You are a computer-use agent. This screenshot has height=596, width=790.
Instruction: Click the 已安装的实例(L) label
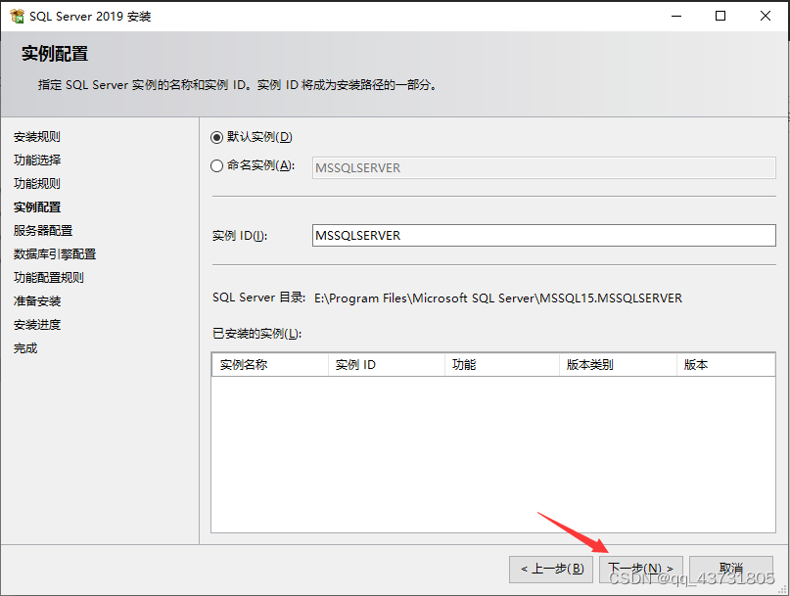256,334
